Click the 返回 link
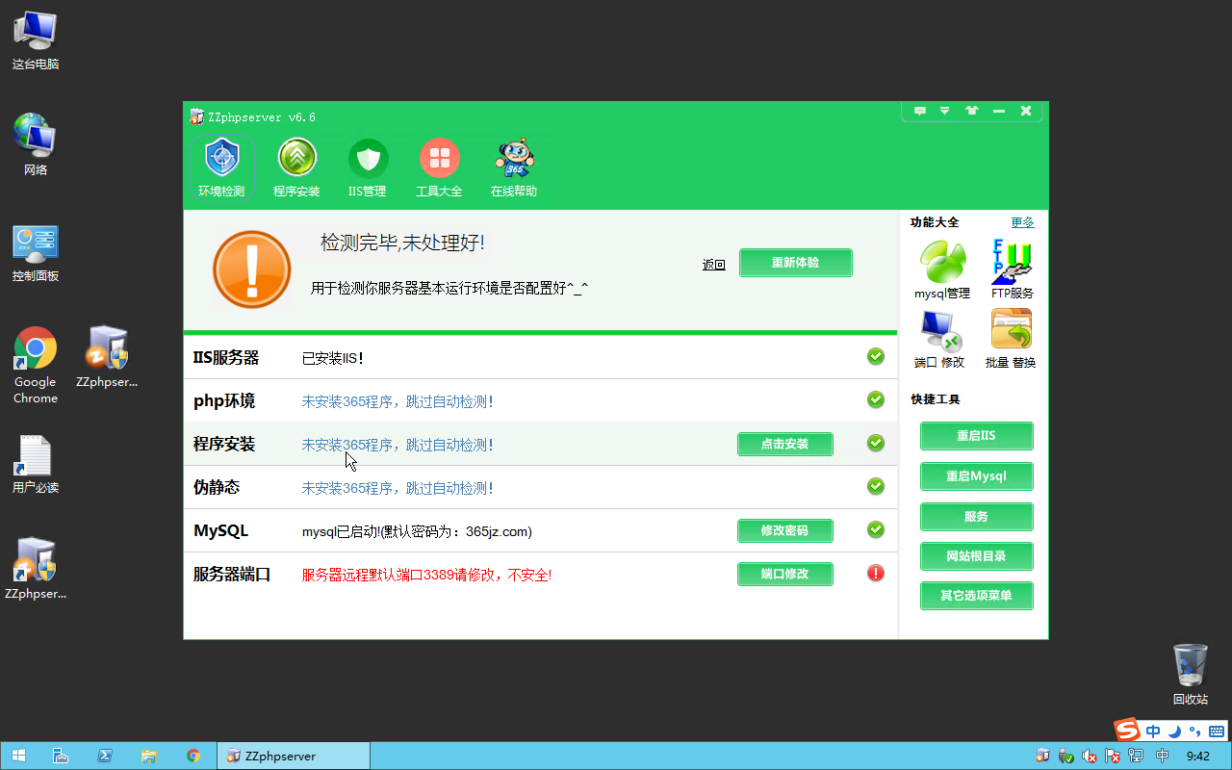This screenshot has width=1232, height=770. click(x=714, y=265)
